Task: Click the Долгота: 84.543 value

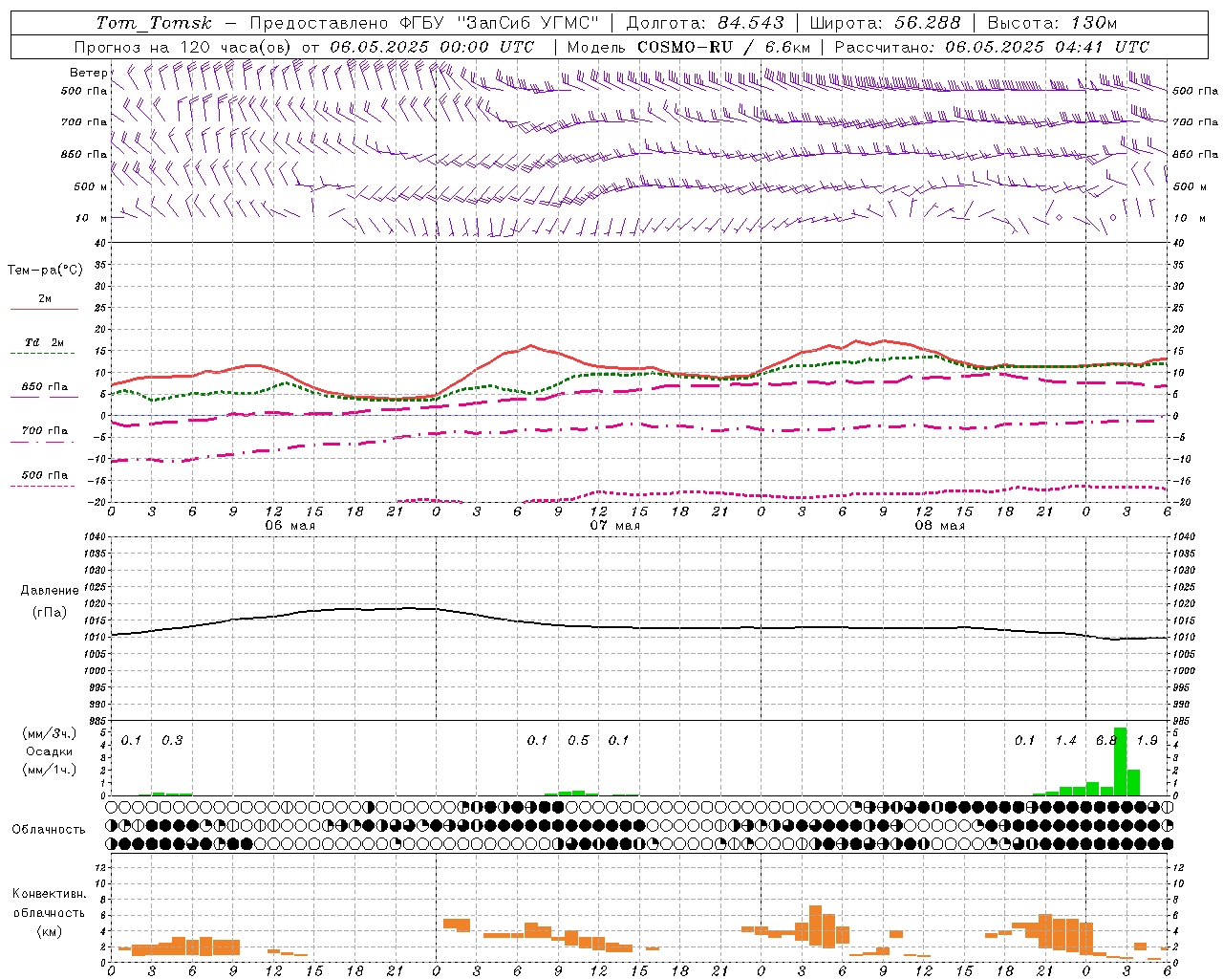Action: click(x=705, y=23)
